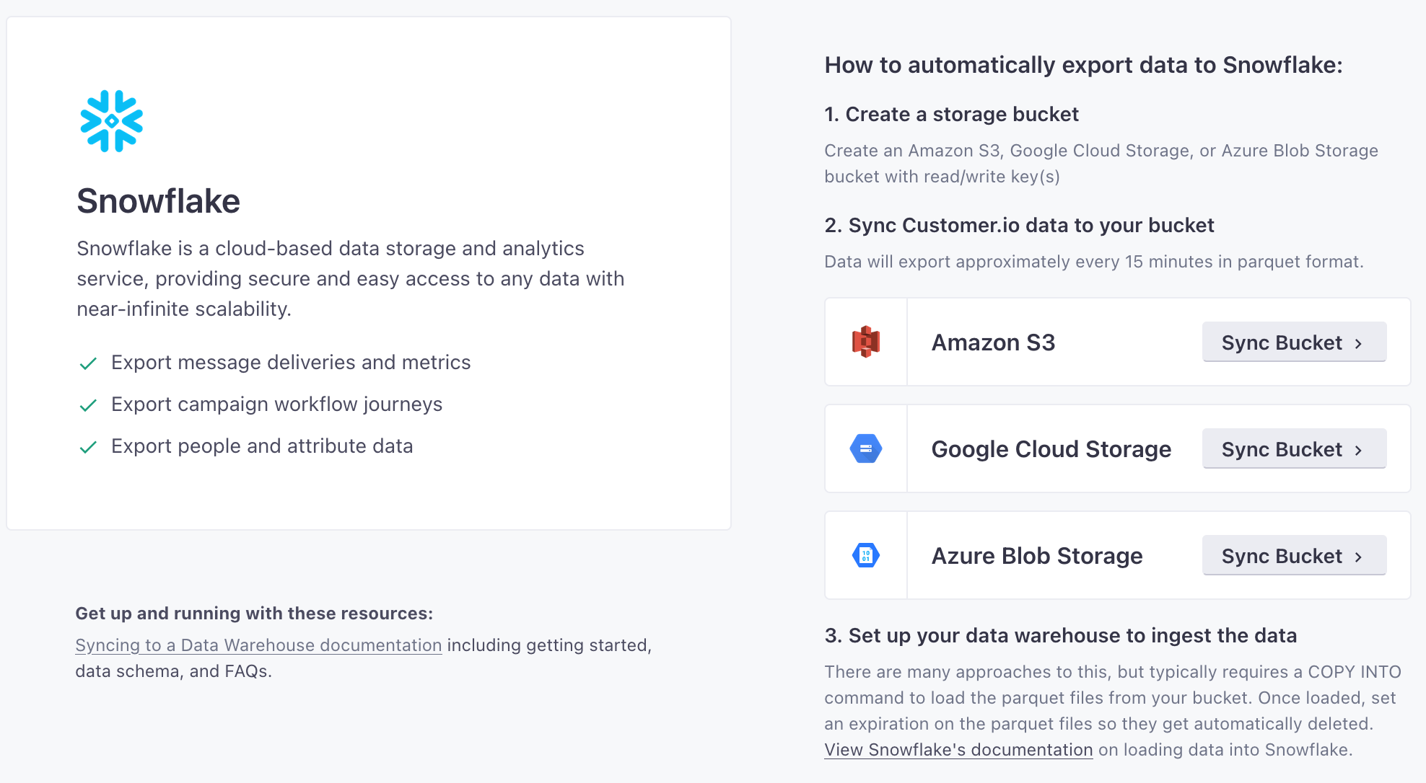This screenshot has width=1426, height=783.
Task: Click chevron arrow on Amazon S3 Sync Bucket
Action: [x=1358, y=343]
